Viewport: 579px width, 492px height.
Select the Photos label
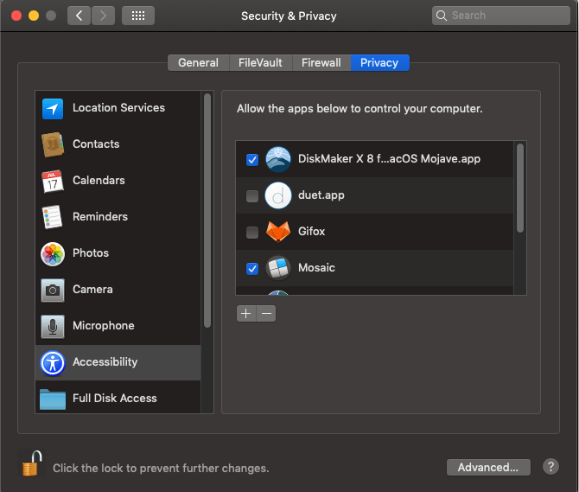pos(91,252)
